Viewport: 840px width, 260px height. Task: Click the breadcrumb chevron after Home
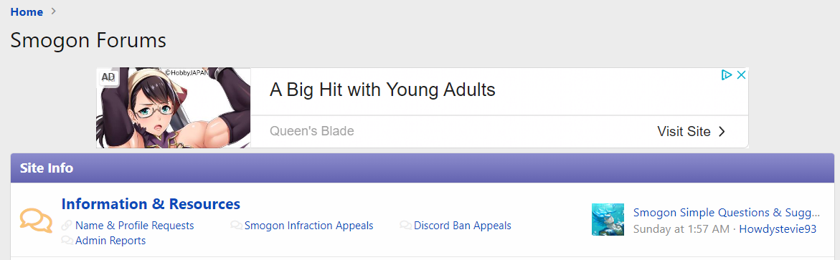[x=53, y=11]
